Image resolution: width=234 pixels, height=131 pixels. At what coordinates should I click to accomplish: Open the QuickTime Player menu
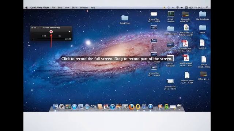pyautogui.click(x=40, y=8)
